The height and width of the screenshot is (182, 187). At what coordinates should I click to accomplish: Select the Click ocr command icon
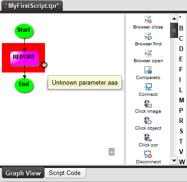click(x=148, y=138)
